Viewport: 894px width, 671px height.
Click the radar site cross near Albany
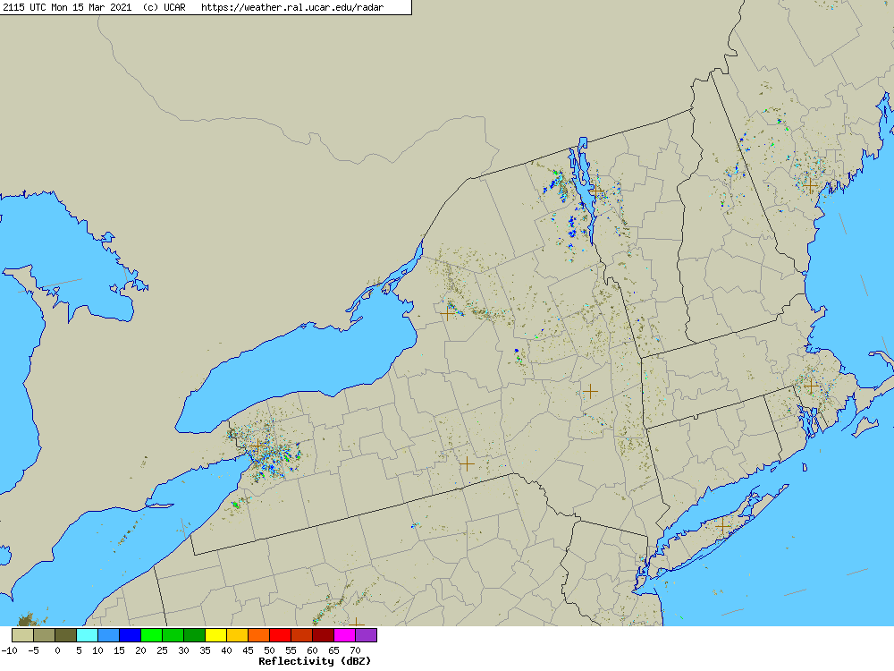click(590, 392)
